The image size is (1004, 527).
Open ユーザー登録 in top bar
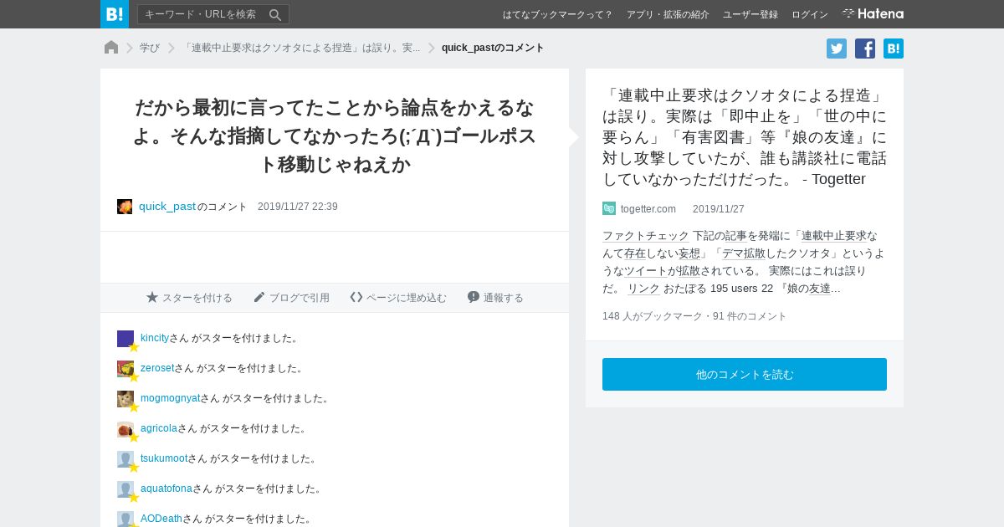click(x=750, y=14)
